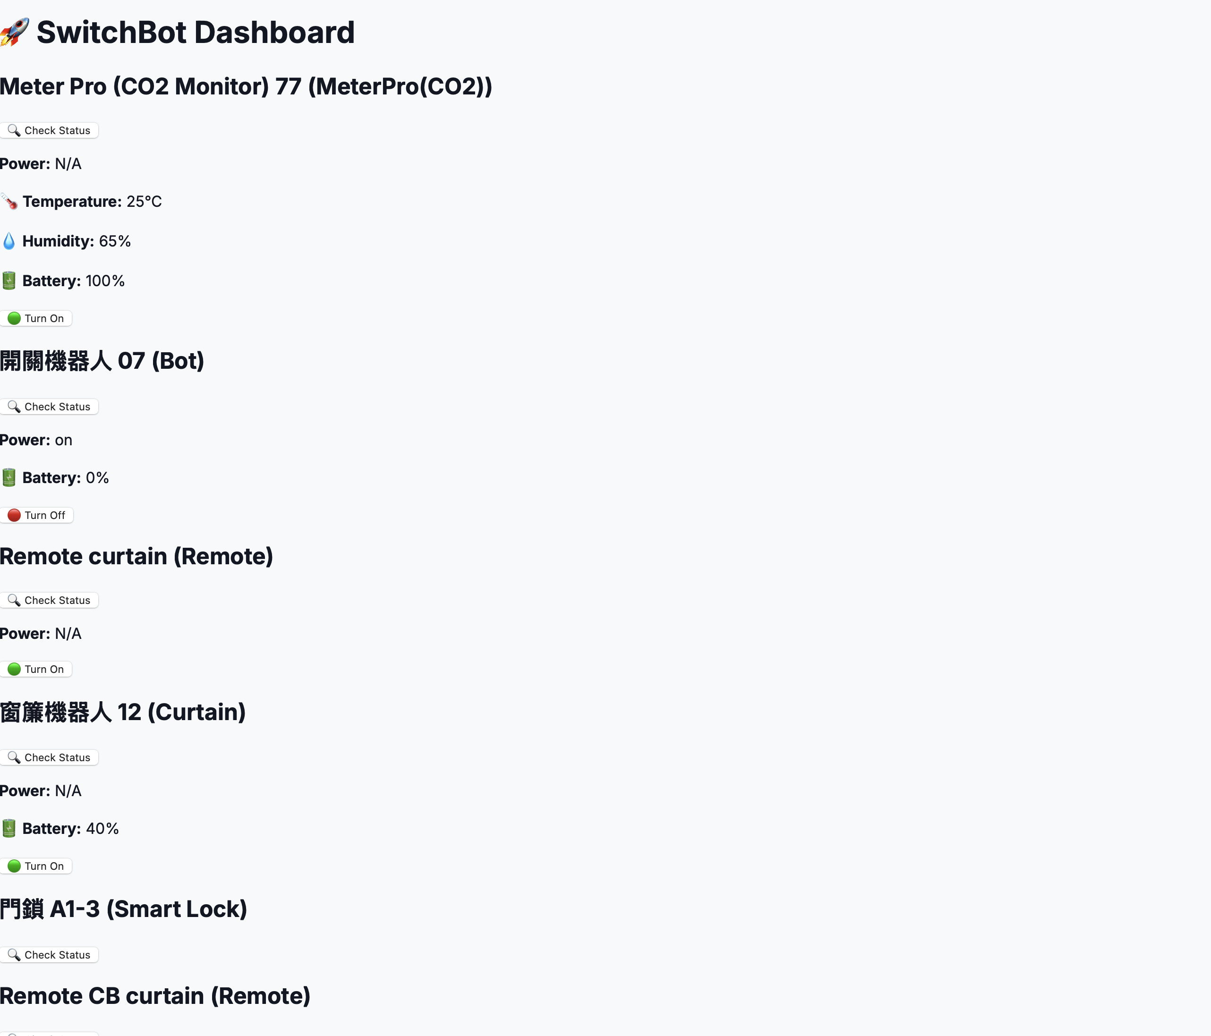Click the 門鎖 A1-3 Smart Lock heading

[x=123, y=909]
